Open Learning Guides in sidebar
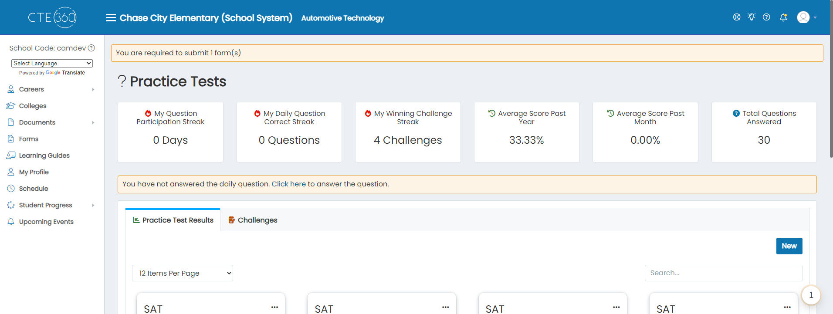Screen dimensions: 833x314 [x=44, y=155]
